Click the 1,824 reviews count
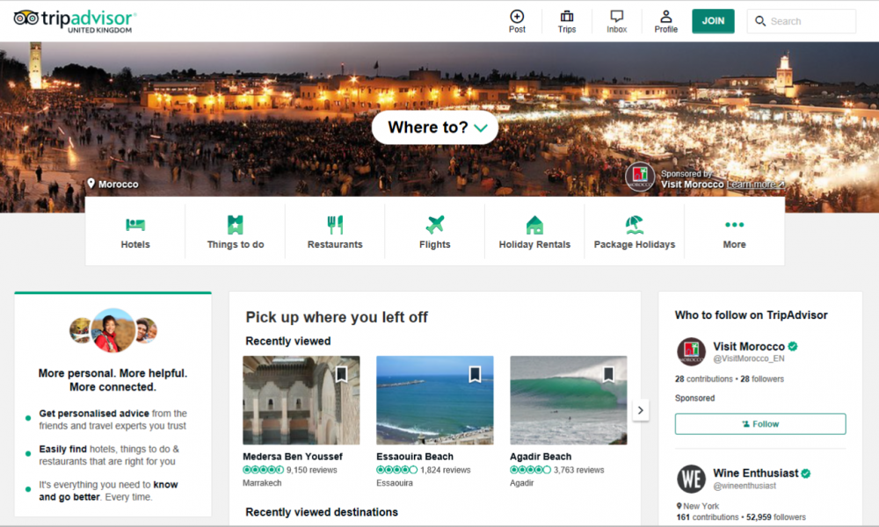 coord(445,470)
